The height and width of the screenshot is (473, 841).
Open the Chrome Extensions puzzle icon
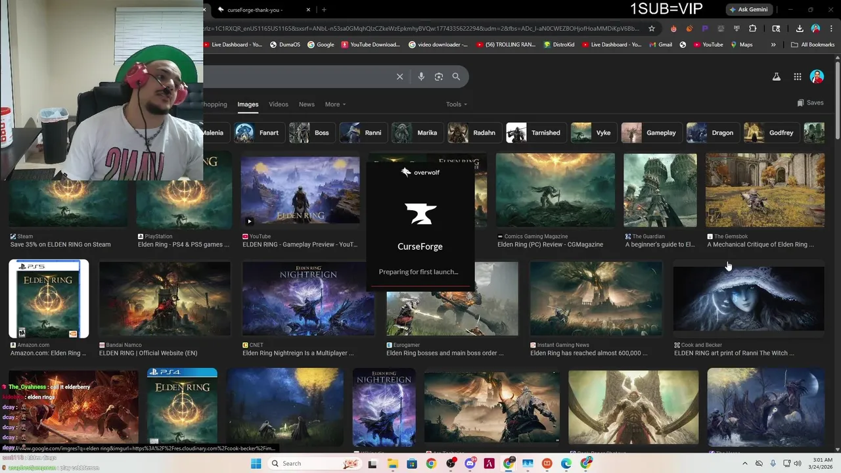(x=753, y=28)
